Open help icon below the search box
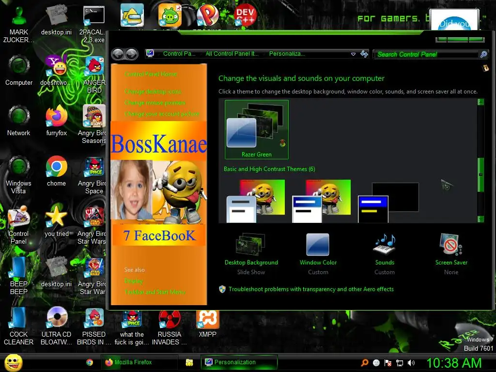This screenshot has width=496, height=372. pos(485,68)
